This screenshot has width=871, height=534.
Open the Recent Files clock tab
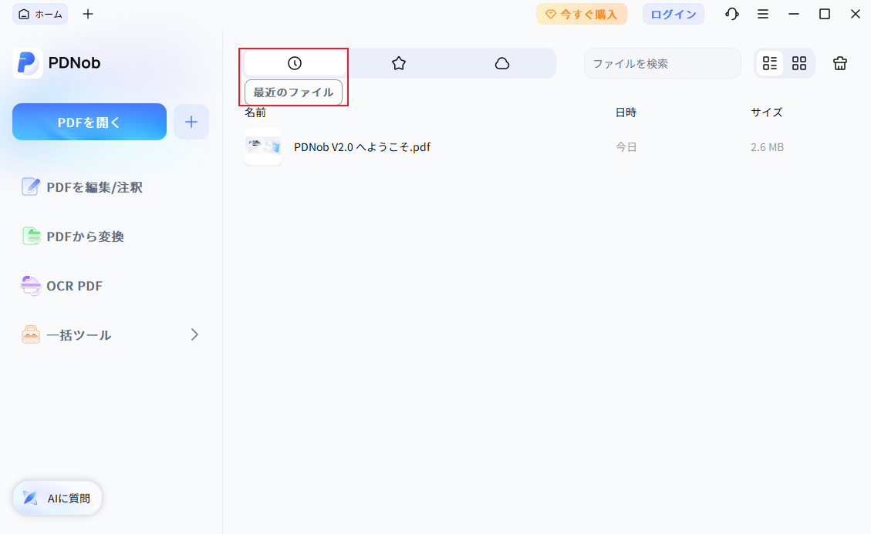(x=294, y=63)
